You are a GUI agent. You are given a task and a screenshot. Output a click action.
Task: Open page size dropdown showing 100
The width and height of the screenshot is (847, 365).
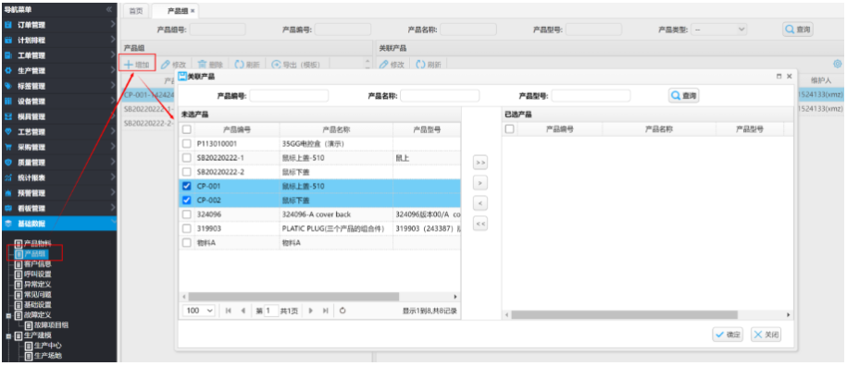199,310
